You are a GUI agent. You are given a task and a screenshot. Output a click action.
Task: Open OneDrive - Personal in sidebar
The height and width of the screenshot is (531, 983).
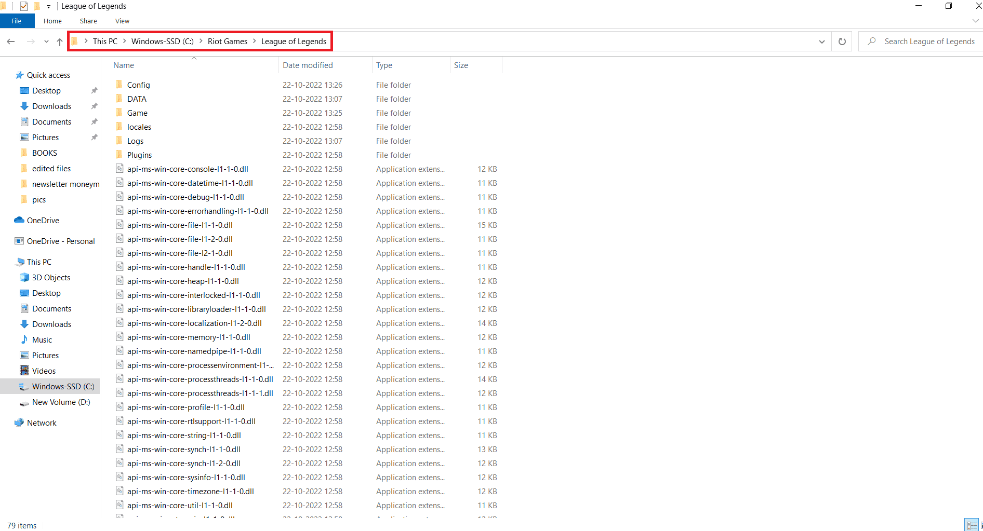pyautogui.click(x=61, y=241)
